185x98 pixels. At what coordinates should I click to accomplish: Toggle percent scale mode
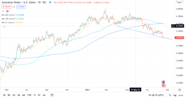[x=170, y=95]
